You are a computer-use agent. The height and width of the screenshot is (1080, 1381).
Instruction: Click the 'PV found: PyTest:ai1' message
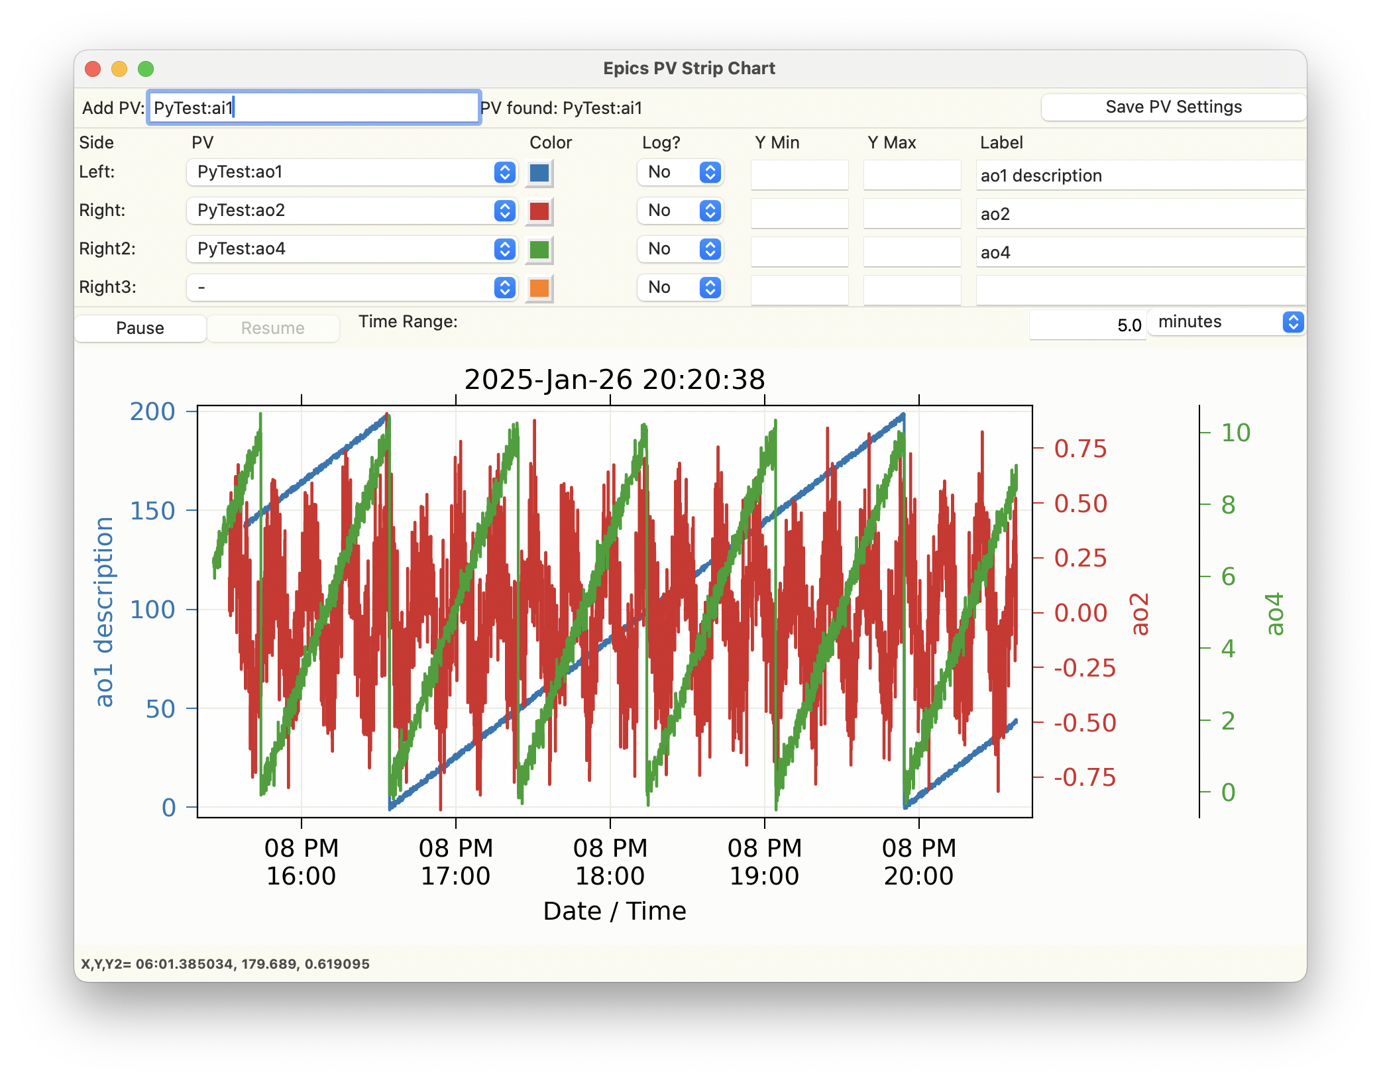561,108
